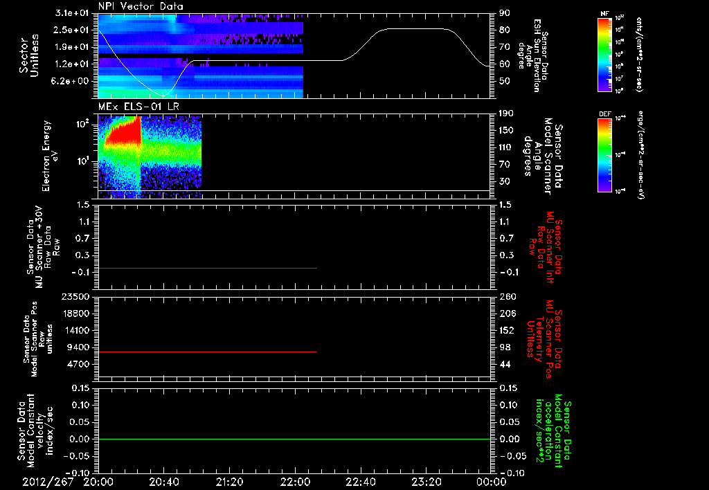Screen dimensions: 709x490
Task: Click the 22:00 time axis tick label
Action: pyautogui.click(x=295, y=482)
